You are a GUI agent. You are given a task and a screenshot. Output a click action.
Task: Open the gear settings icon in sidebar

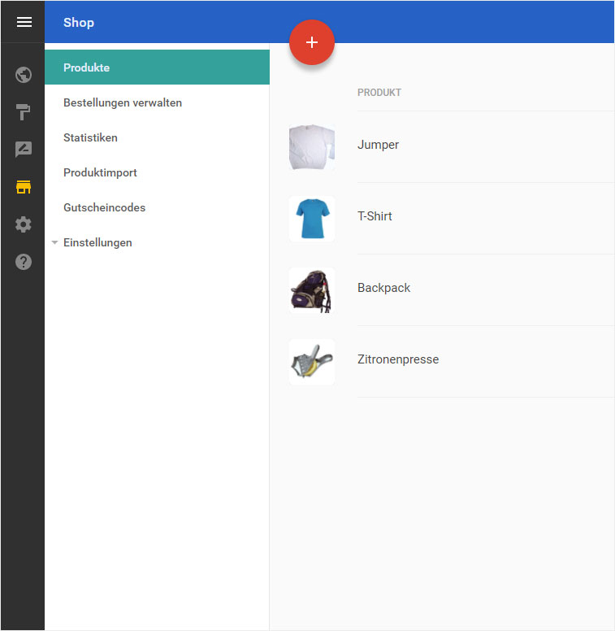tap(24, 224)
